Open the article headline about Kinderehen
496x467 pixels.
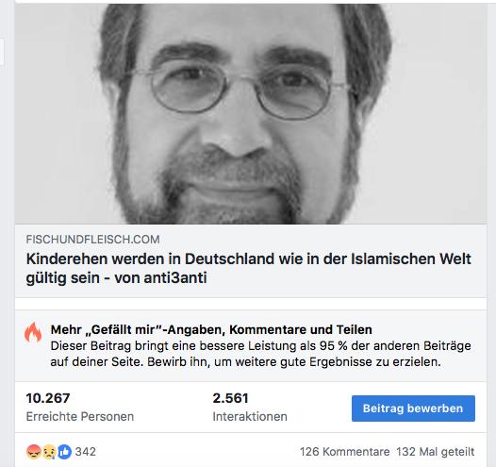[249, 268]
